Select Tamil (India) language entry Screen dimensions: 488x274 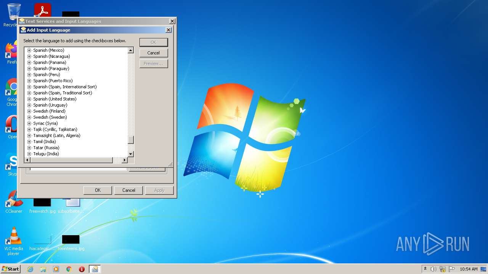point(44,142)
